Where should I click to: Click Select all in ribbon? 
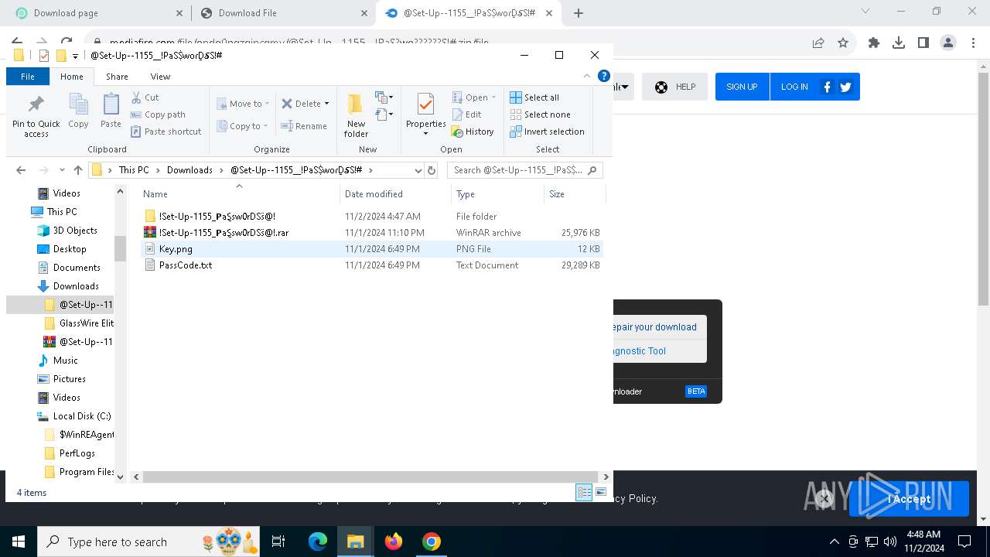coord(534,97)
